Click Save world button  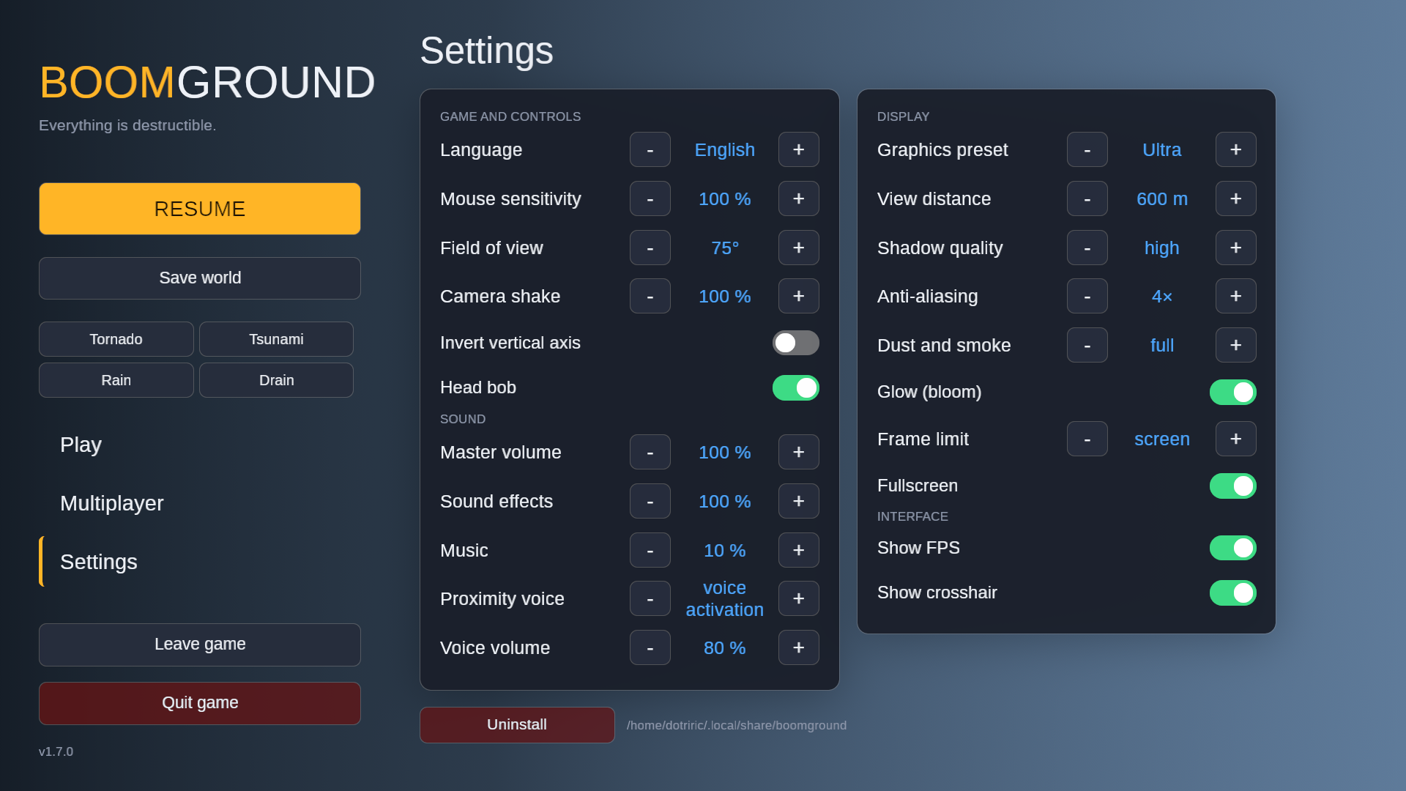tap(200, 278)
